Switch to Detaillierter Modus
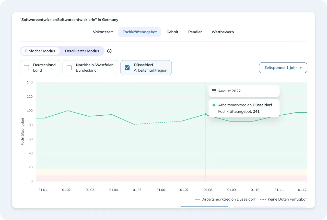 (82, 51)
